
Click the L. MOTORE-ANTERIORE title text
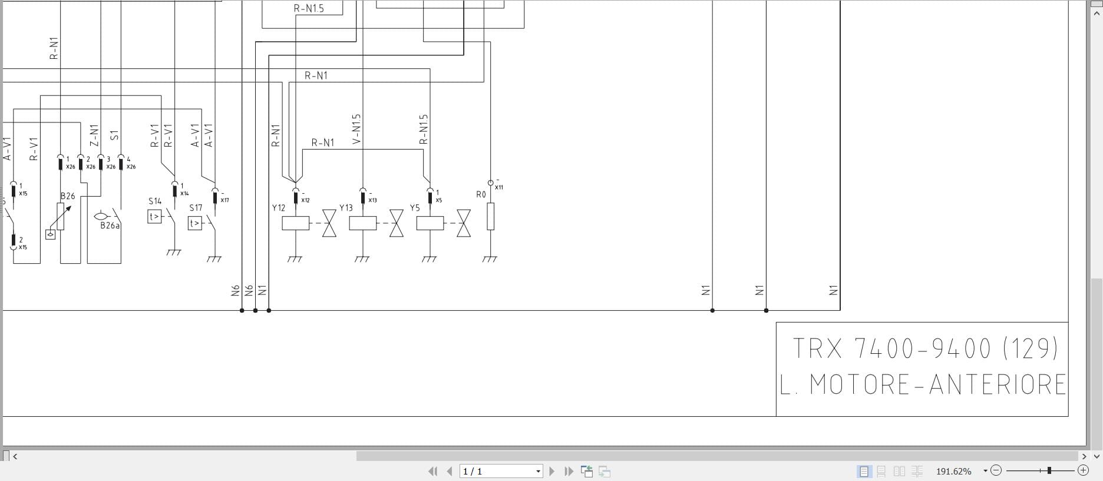(x=923, y=384)
